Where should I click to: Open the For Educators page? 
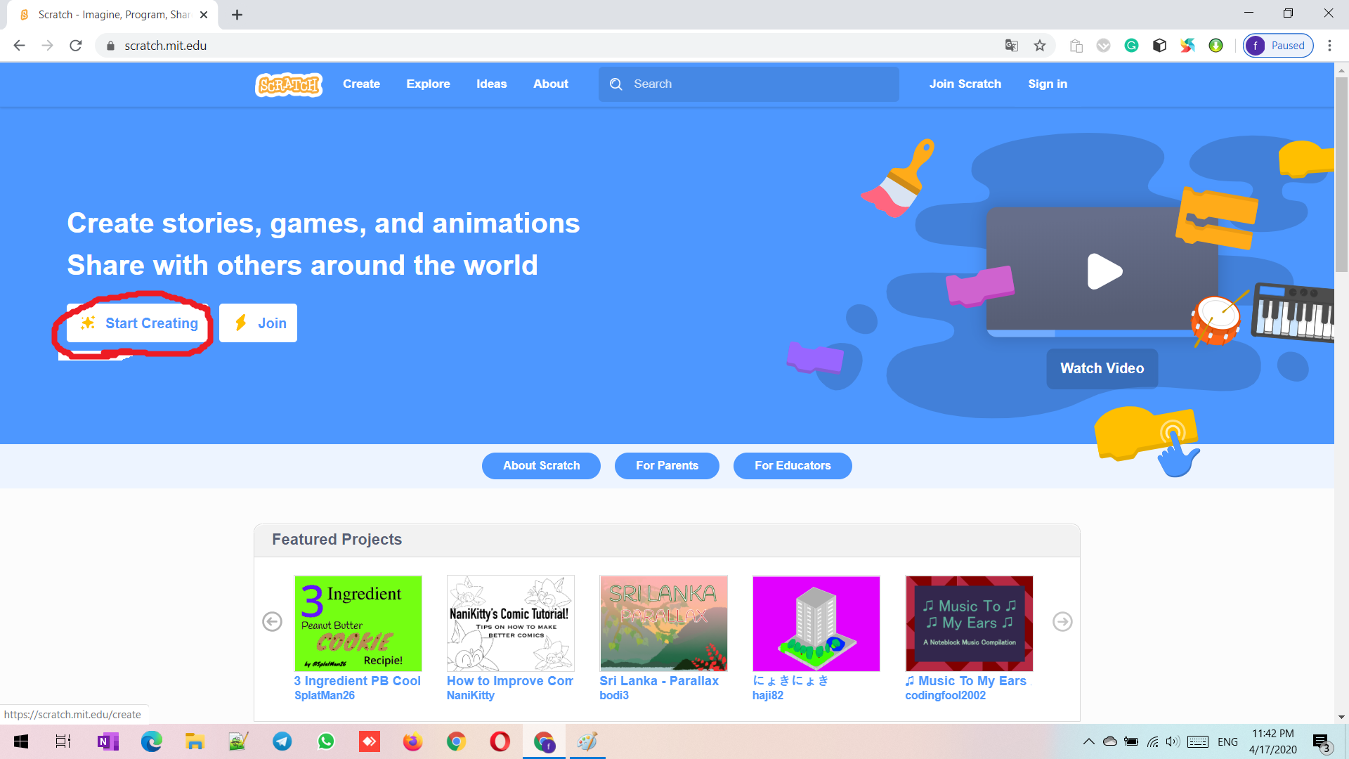pyautogui.click(x=793, y=466)
